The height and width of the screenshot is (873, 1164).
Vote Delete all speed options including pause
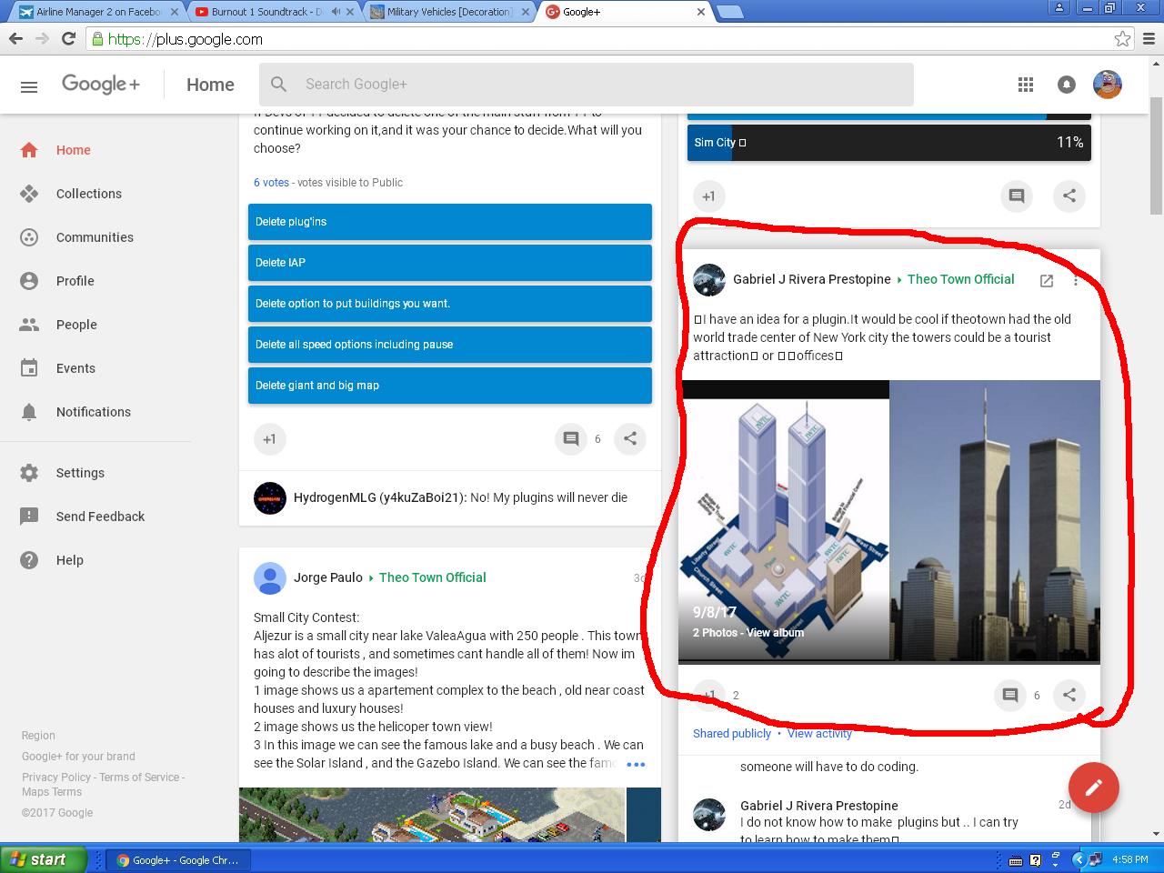click(450, 345)
